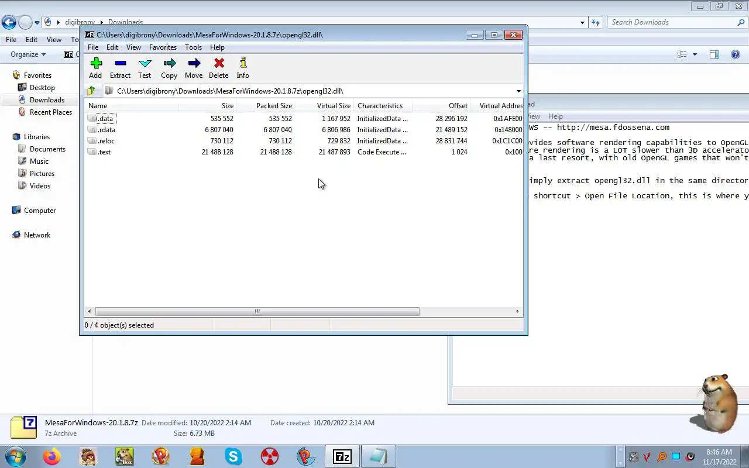Expand Explorer address bar history dropdown
Image resolution: width=749 pixels, height=468 pixels.
tap(582, 22)
